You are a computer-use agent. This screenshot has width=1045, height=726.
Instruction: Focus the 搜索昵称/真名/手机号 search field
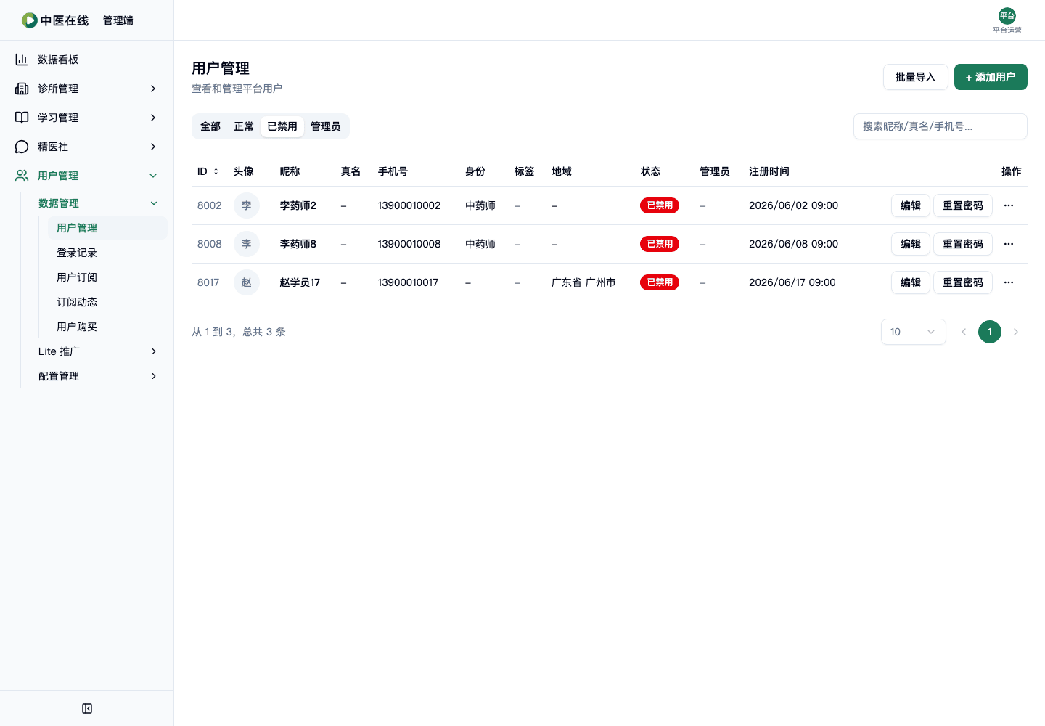pyautogui.click(x=940, y=126)
